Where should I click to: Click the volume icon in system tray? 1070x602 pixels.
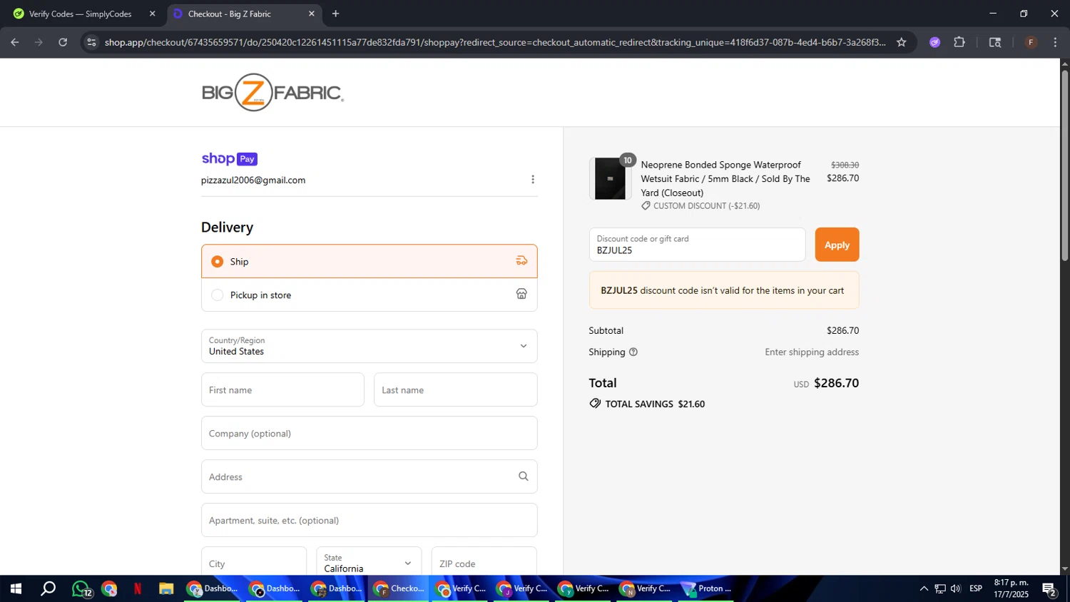pyautogui.click(x=956, y=588)
